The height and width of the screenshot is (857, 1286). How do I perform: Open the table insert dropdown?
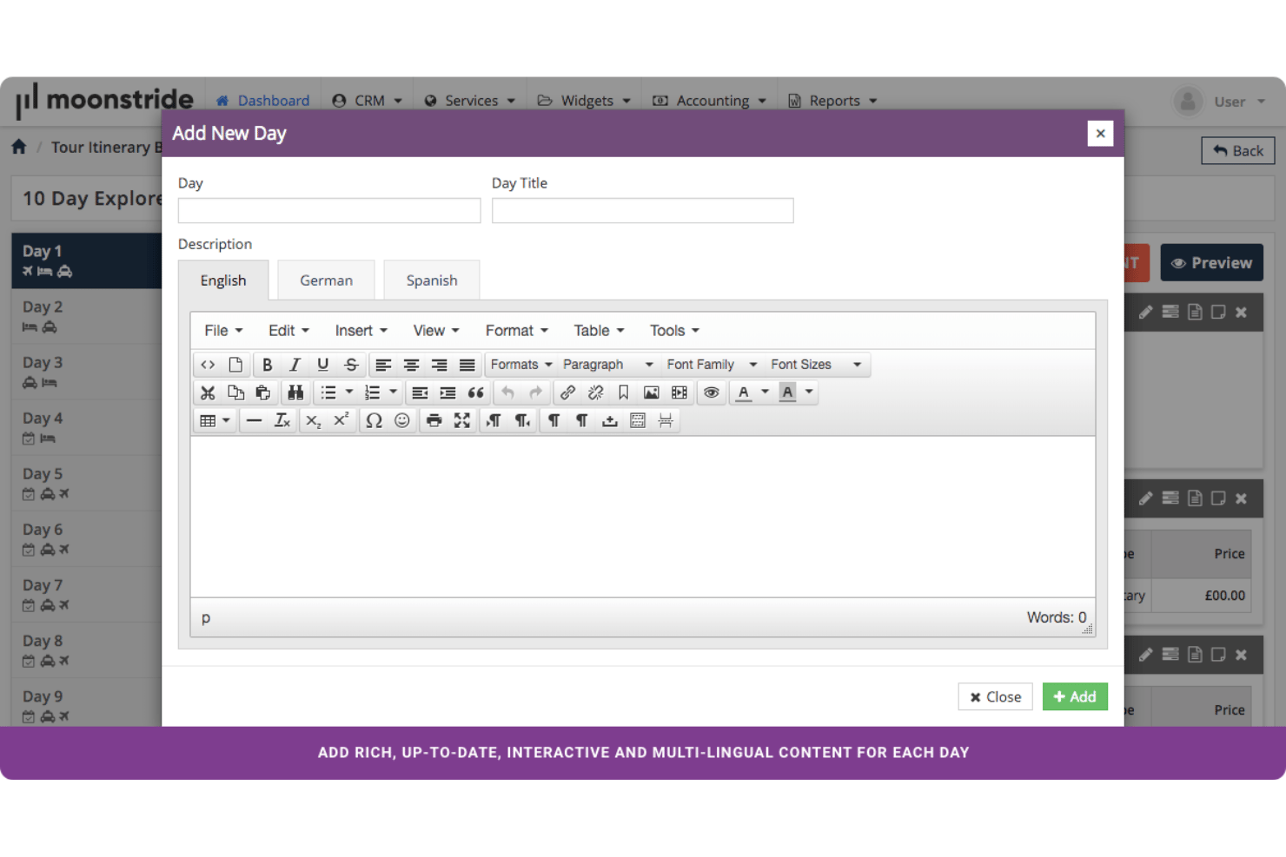tap(215, 420)
